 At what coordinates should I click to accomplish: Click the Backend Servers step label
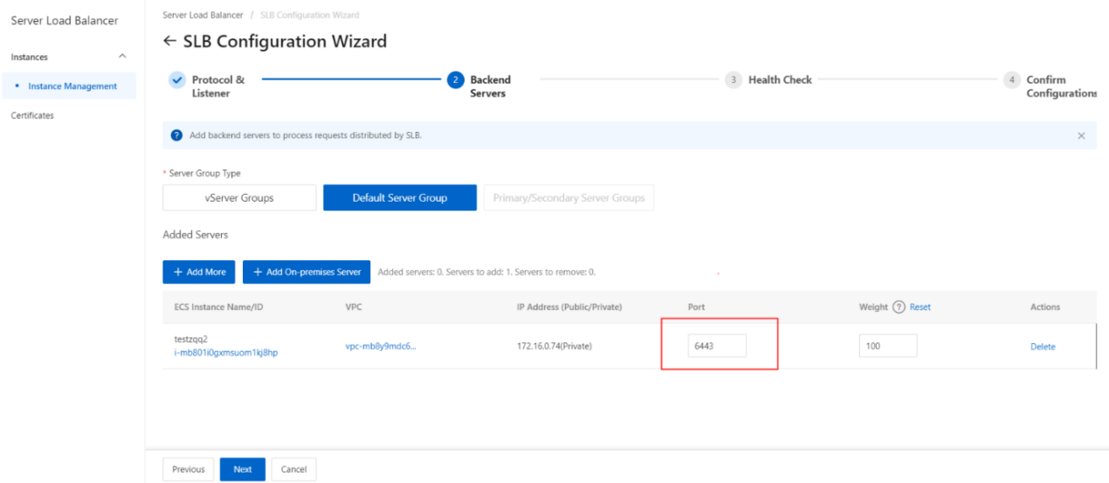[491, 86]
